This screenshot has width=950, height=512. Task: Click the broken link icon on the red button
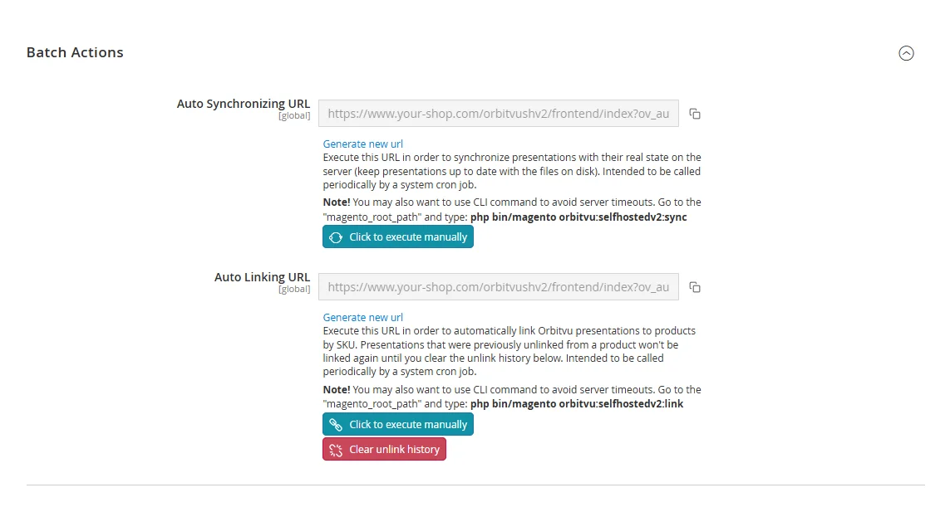click(x=336, y=450)
